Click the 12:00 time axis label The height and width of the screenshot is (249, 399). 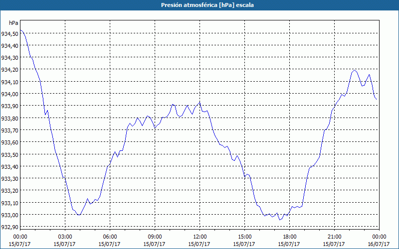(200, 237)
